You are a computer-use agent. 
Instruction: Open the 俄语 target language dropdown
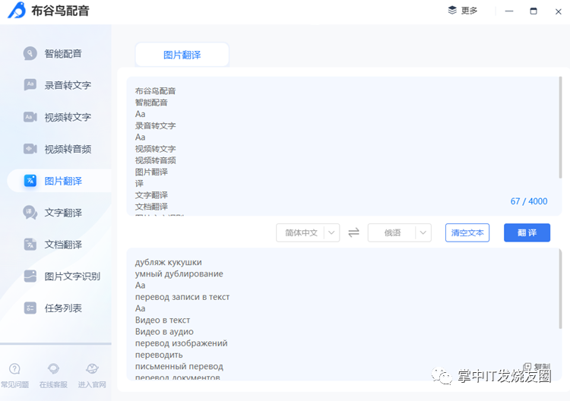click(400, 233)
